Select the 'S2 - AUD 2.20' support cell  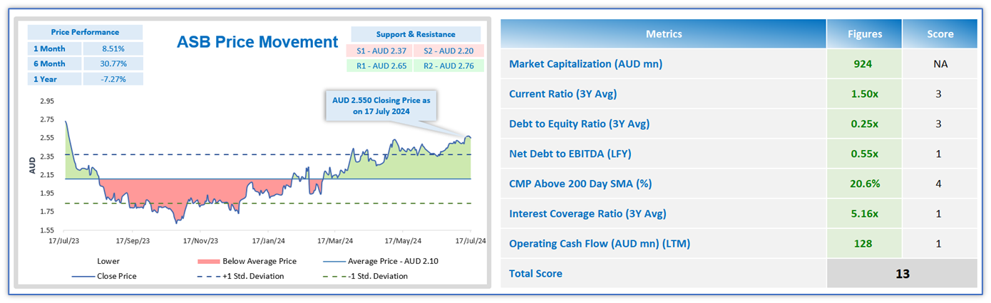click(x=448, y=51)
